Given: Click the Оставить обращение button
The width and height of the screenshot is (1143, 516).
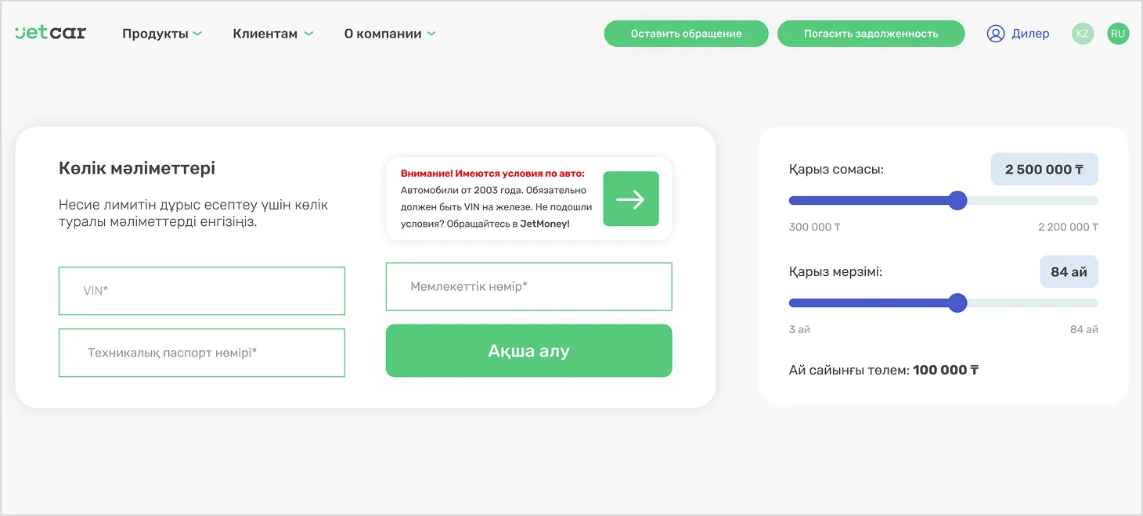Looking at the screenshot, I should (x=685, y=33).
